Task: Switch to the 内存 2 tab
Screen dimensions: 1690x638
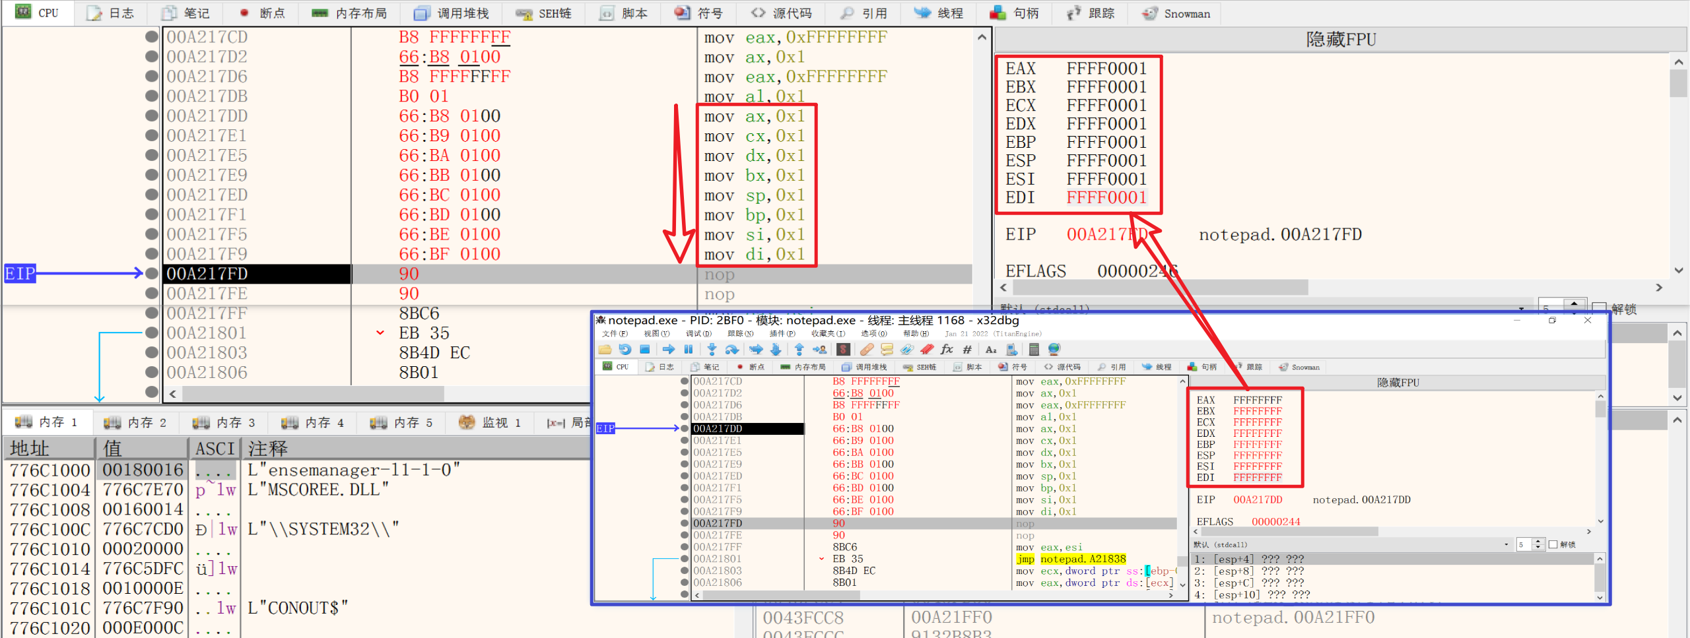Action: [x=135, y=422]
